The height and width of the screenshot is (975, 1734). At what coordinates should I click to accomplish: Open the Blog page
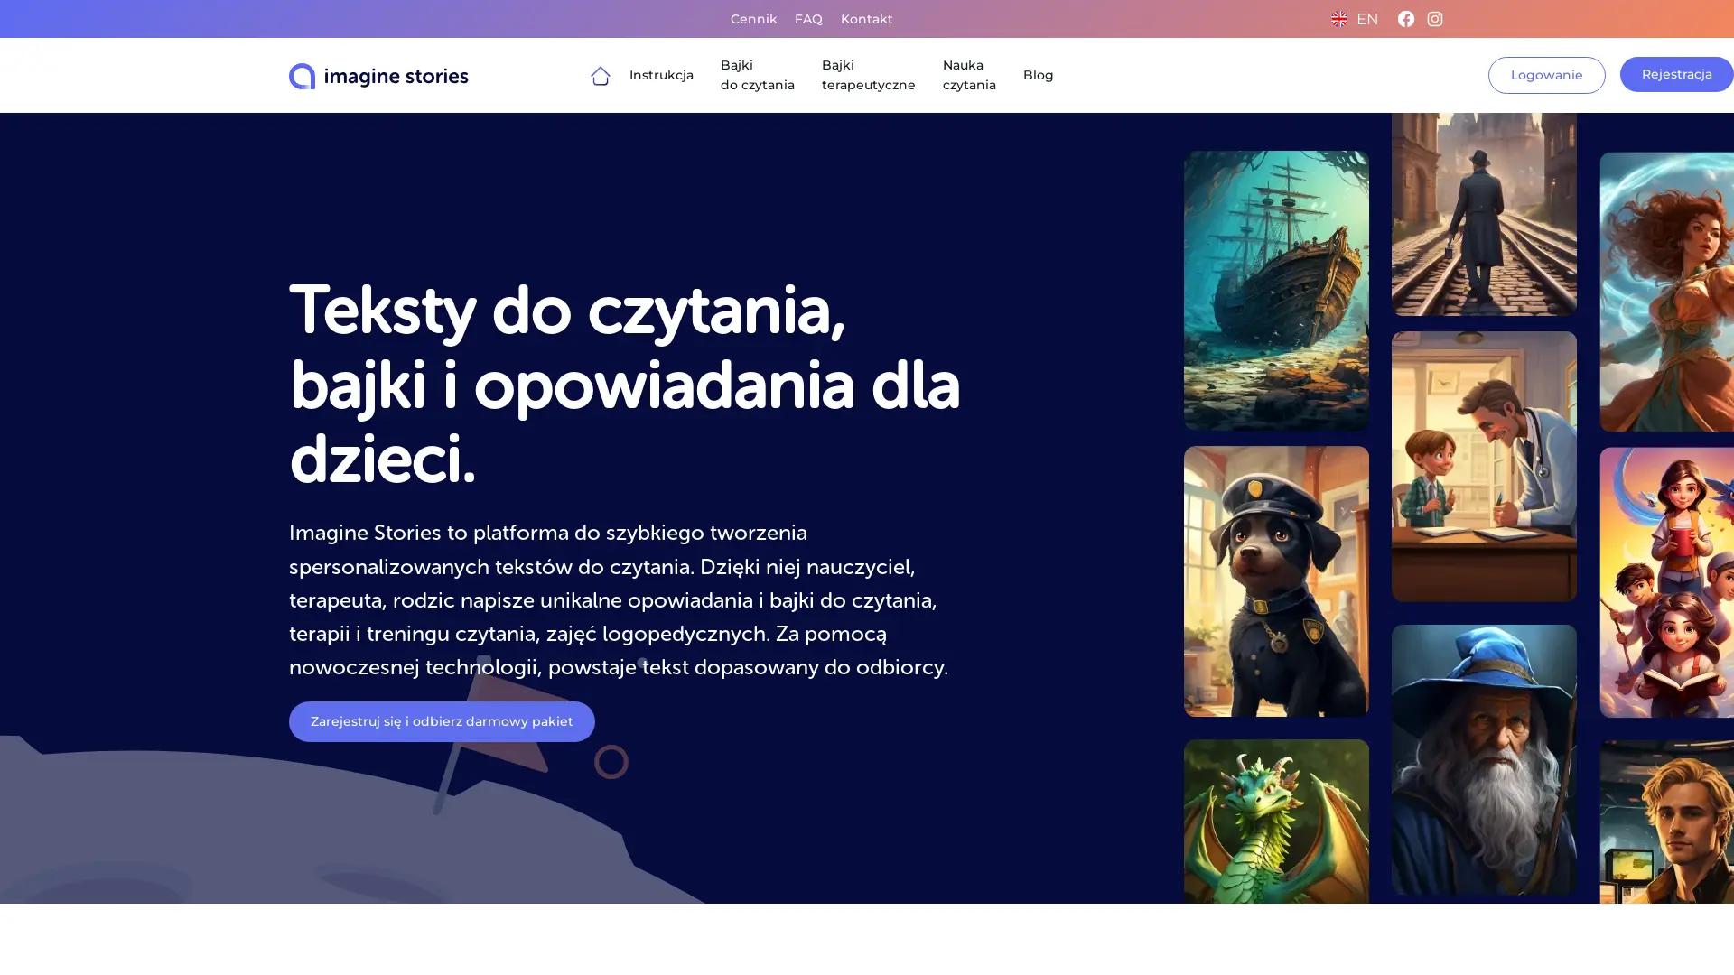pyautogui.click(x=1037, y=76)
